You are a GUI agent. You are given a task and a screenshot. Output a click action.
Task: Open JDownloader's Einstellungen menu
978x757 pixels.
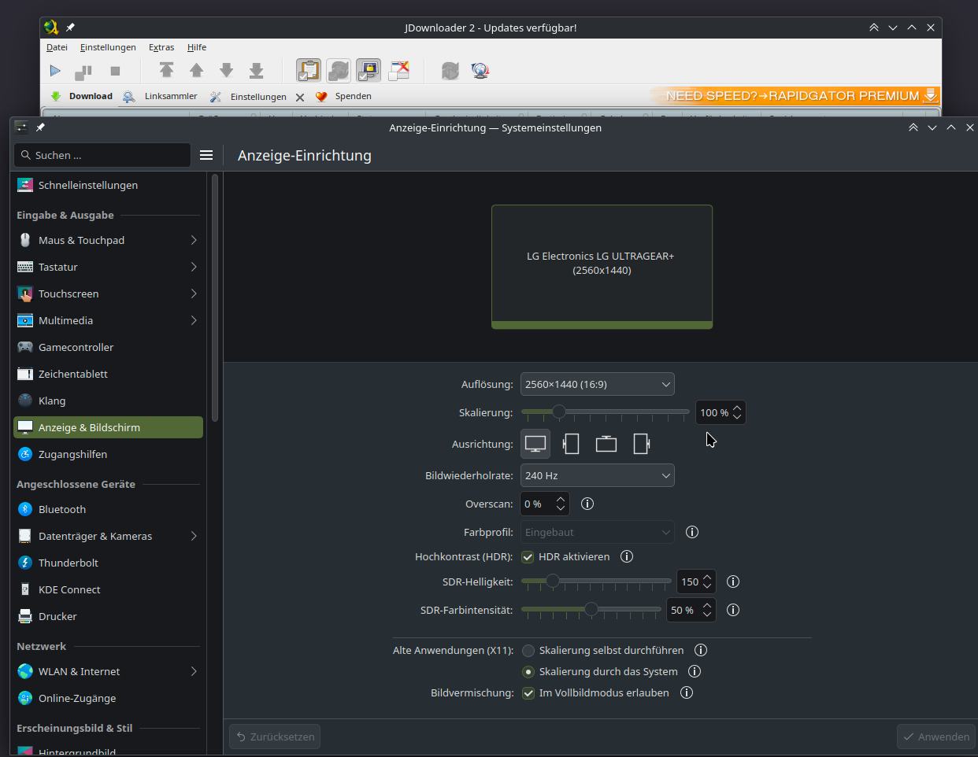[x=108, y=47]
